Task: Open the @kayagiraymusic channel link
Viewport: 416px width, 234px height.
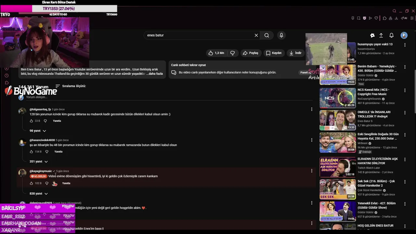Action: [x=41, y=171]
